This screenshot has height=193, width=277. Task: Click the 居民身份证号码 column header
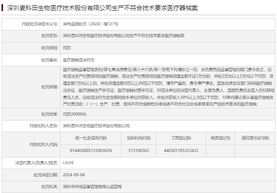[255, 138]
